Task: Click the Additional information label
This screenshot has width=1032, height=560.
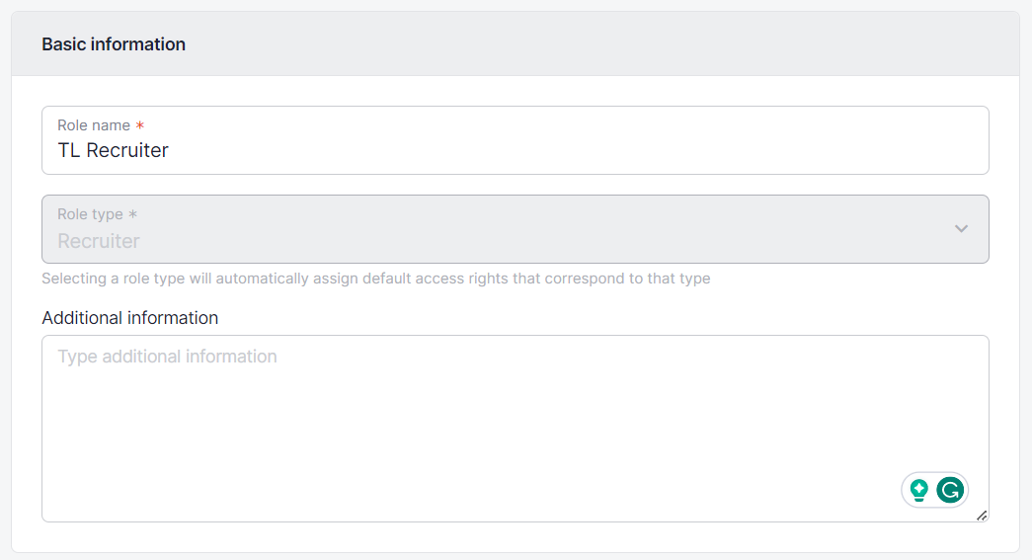Action: [x=129, y=318]
